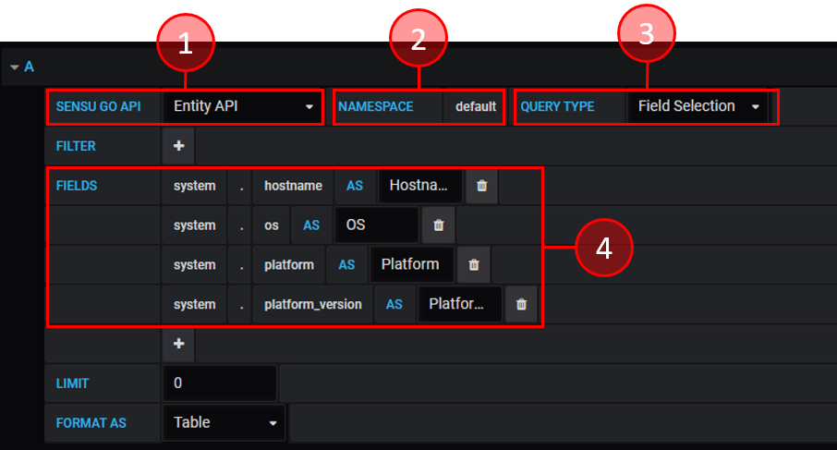Click the platform field segment

[289, 265]
